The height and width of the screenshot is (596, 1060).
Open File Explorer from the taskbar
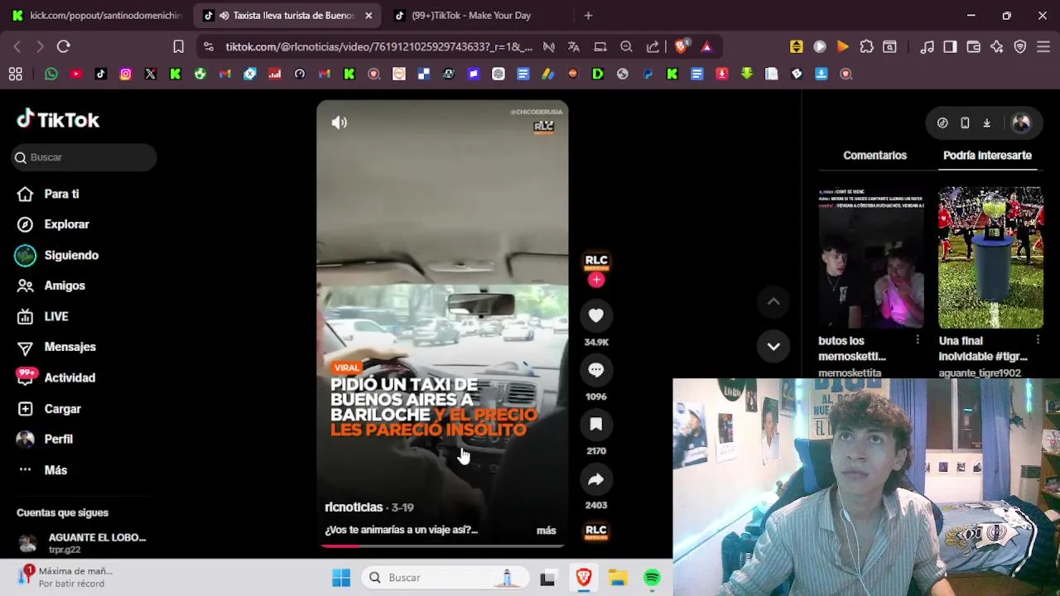tap(618, 578)
